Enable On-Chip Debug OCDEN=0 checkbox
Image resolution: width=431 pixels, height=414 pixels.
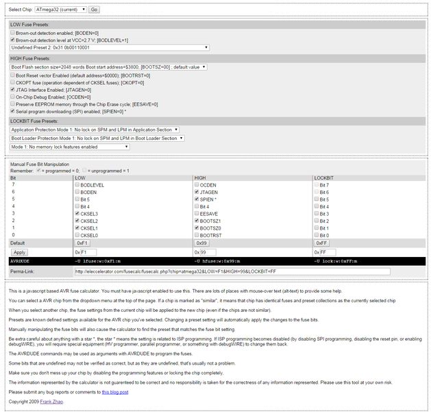point(12,97)
